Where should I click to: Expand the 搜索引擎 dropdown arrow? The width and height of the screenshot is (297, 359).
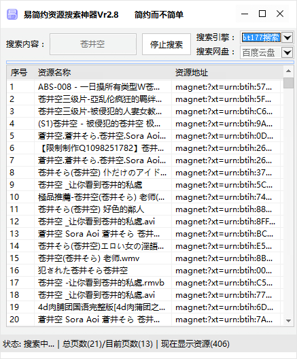[x=287, y=37]
